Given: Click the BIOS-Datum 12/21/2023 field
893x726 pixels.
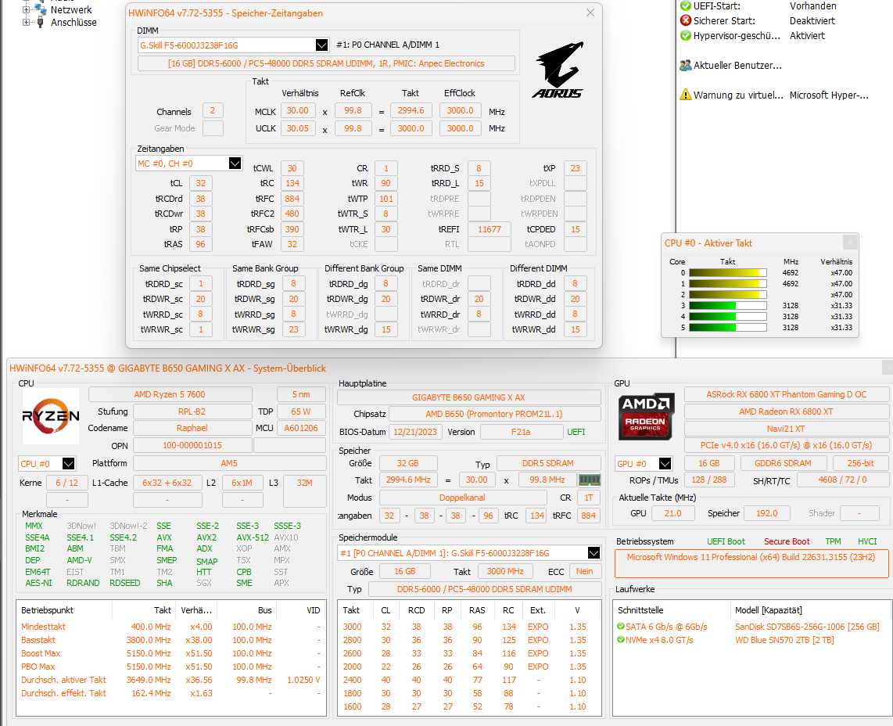Looking at the screenshot, I should click(414, 432).
